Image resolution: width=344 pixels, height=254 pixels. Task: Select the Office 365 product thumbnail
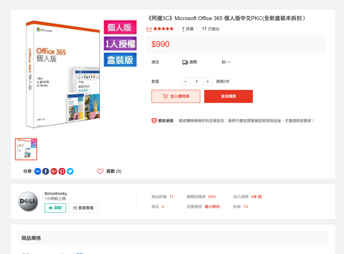[x=26, y=149]
